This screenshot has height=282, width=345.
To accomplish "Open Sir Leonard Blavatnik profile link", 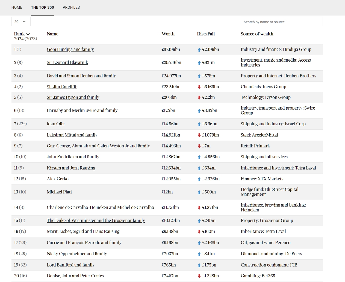I will 67,62.
